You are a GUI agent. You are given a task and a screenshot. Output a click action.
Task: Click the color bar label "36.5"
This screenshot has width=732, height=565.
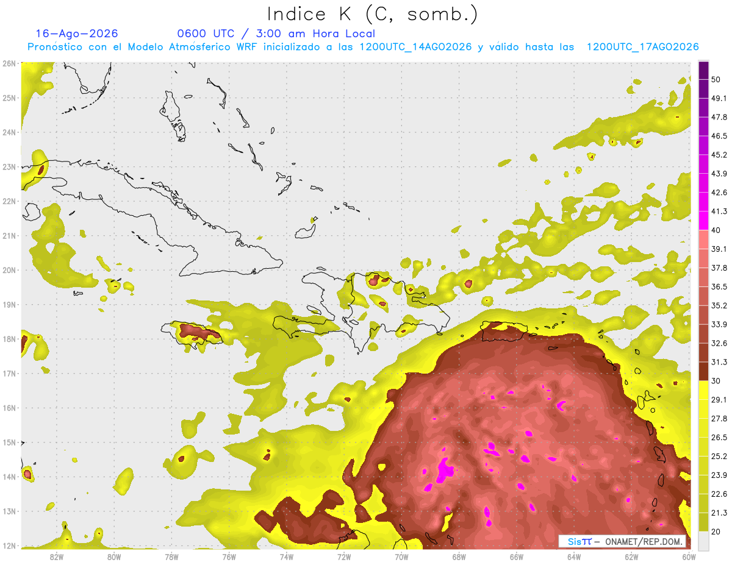pos(719,286)
